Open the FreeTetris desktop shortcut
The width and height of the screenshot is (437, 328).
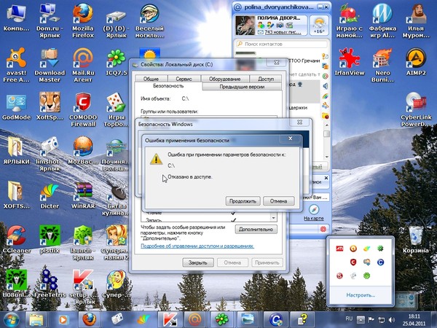(50, 282)
